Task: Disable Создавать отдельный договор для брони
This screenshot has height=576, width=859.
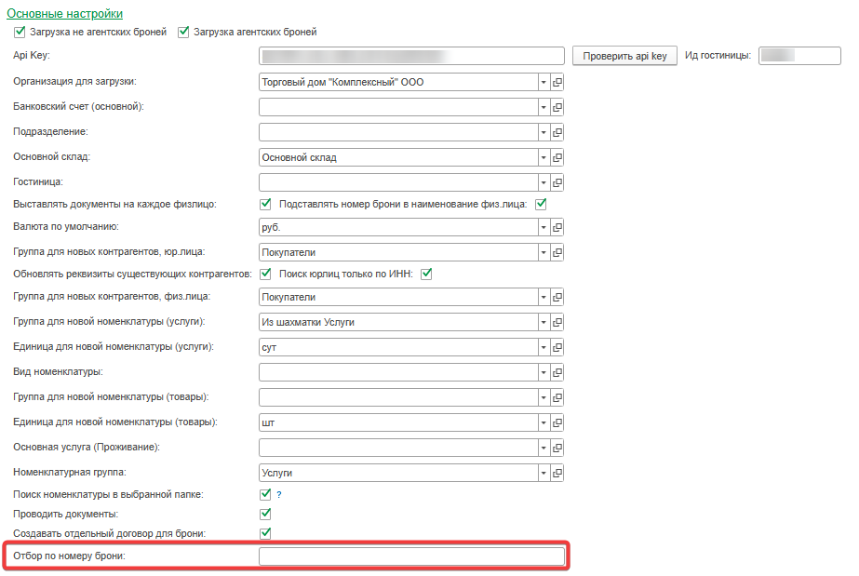Action: click(x=265, y=533)
